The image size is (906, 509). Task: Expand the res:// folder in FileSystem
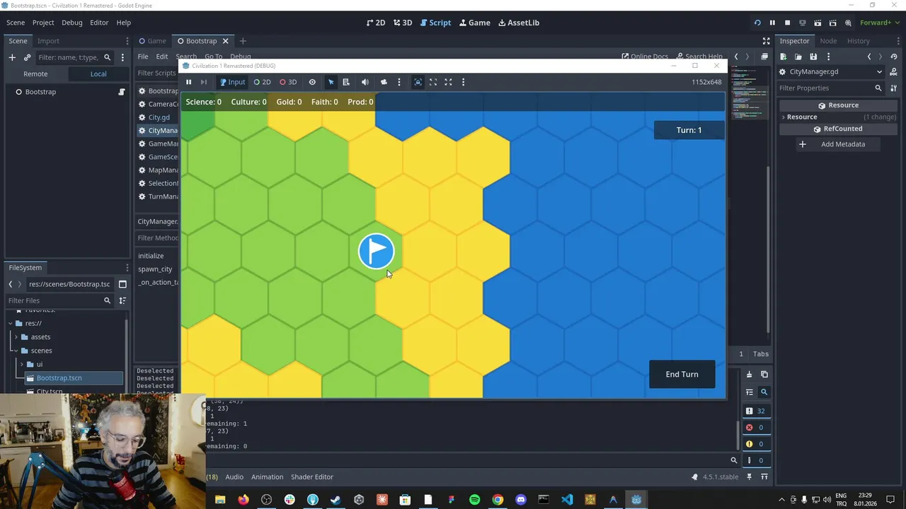point(11,324)
